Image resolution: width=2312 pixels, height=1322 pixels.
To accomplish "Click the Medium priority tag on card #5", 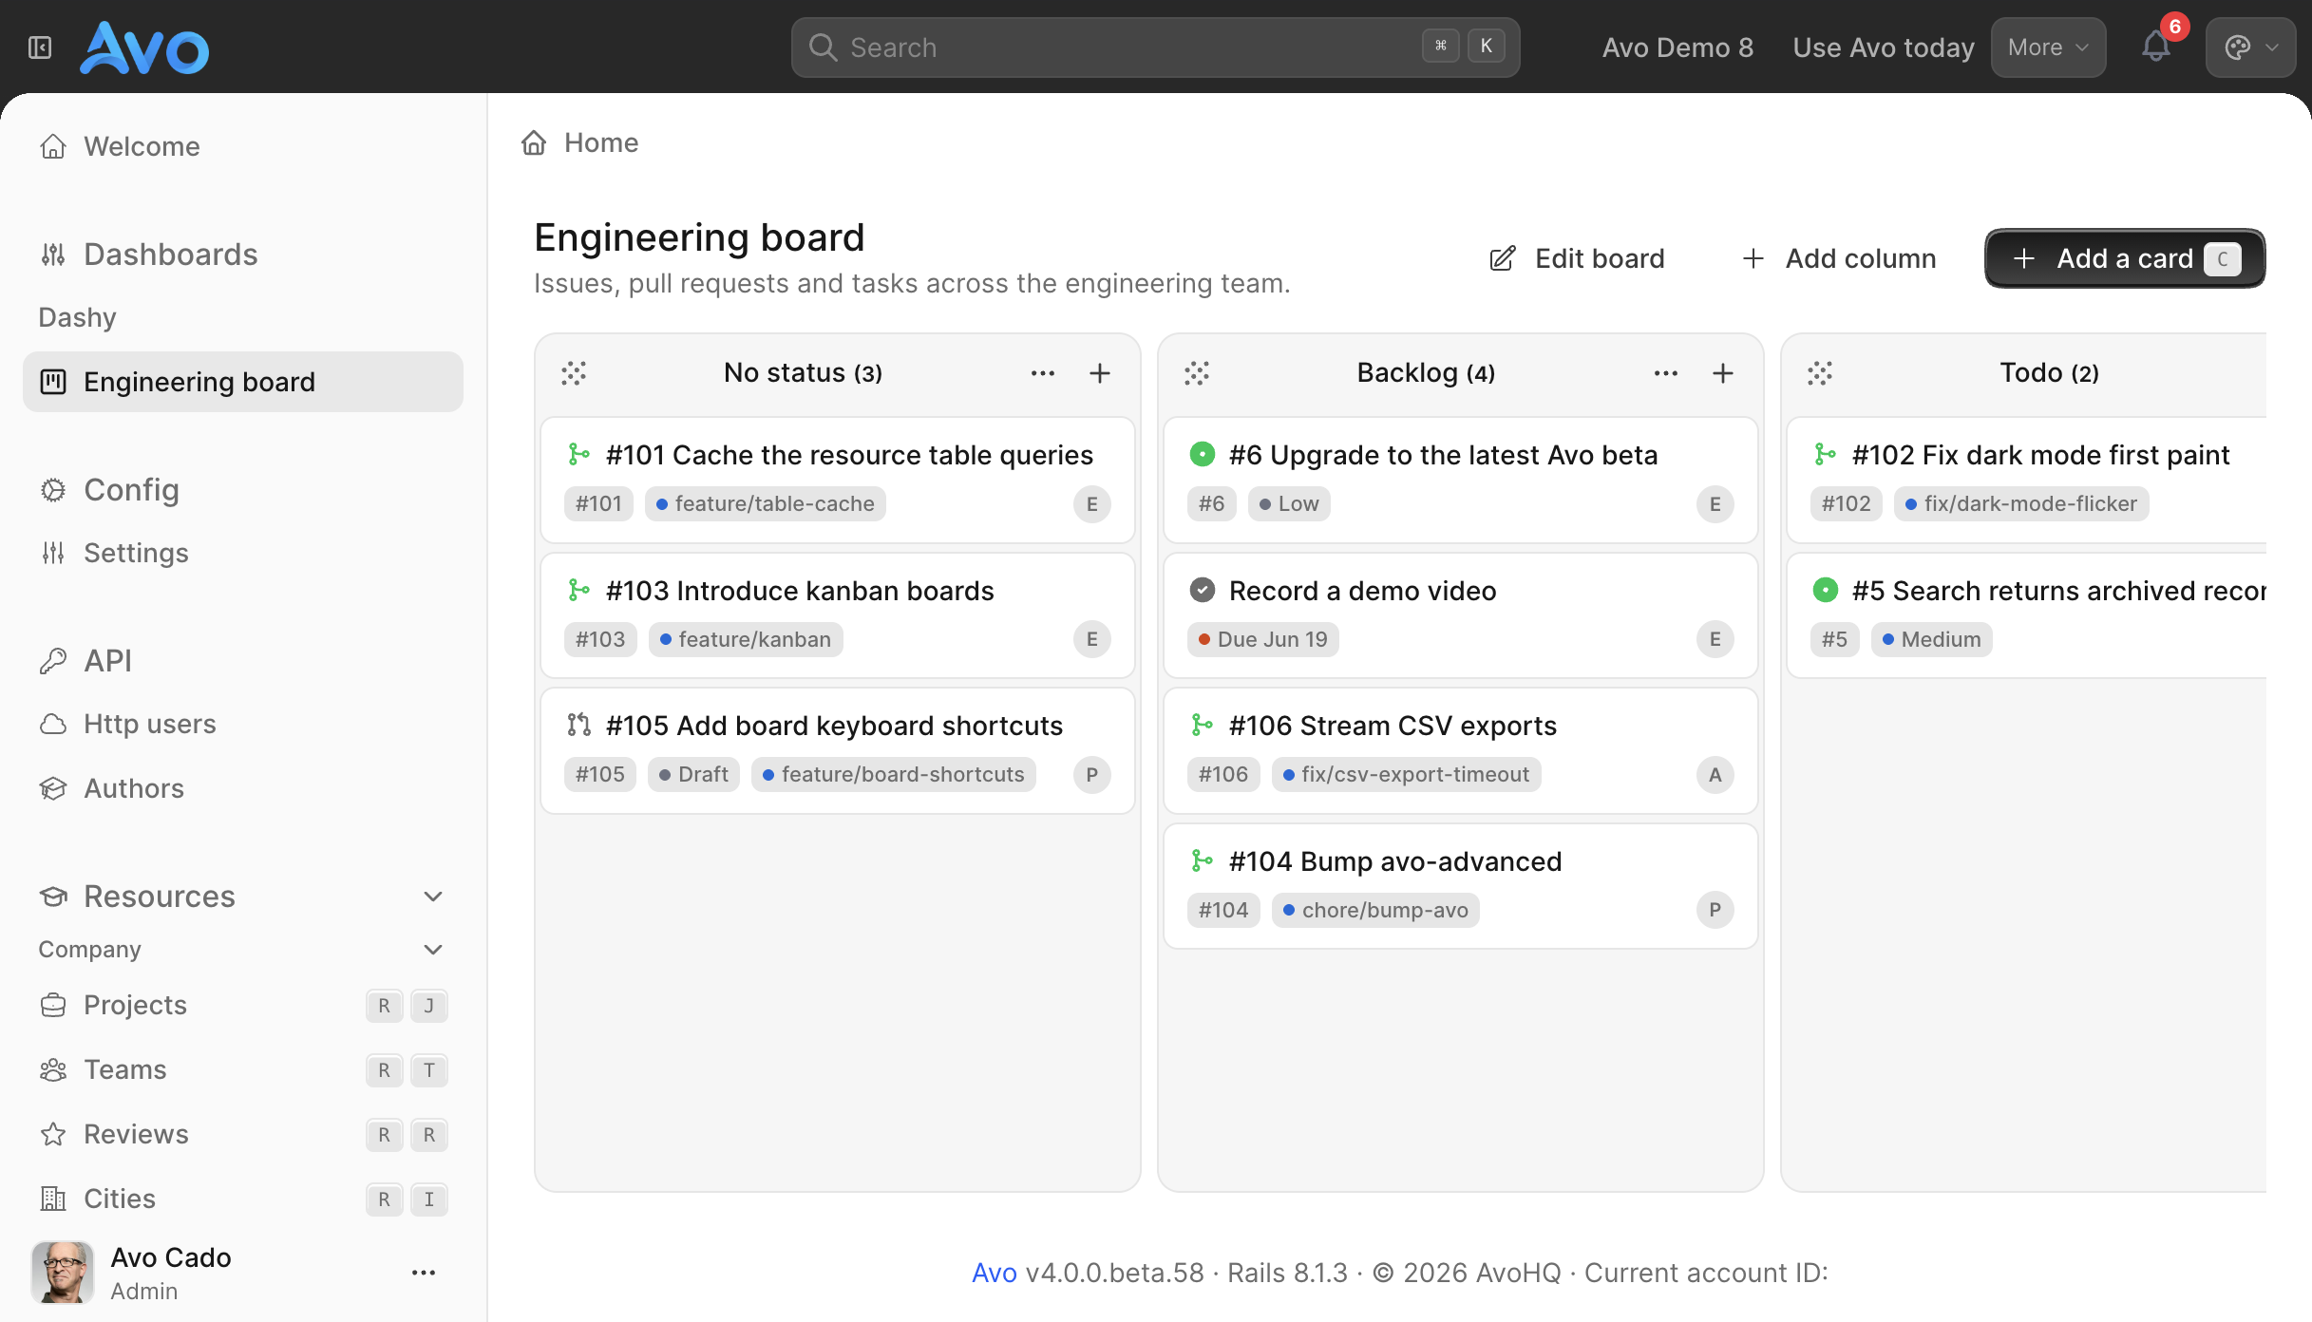I will pos(1932,640).
